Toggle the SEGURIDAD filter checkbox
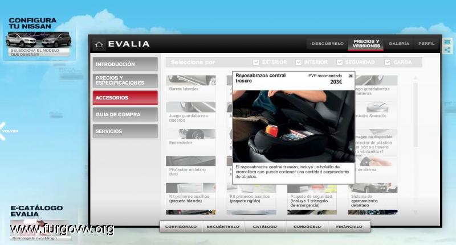The height and width of the screenshot is (245, 456). pyautogui.click(x=340, y=63)
